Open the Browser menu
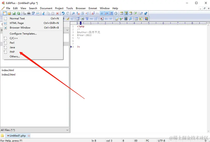Viewport: 210px width, 142px height. click(x=81, y=8)
